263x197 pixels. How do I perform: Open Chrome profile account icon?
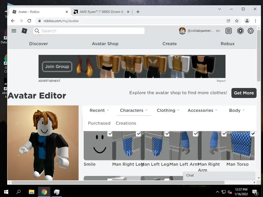click(247, 21)
